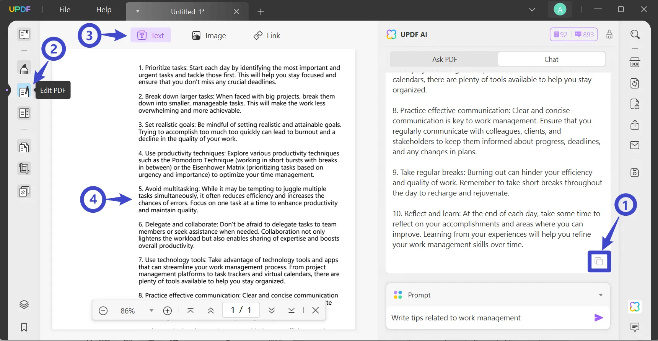Screen dimensions: 658x341
Task: Click the AI prompt text field
Action: (x=490, y=318)
